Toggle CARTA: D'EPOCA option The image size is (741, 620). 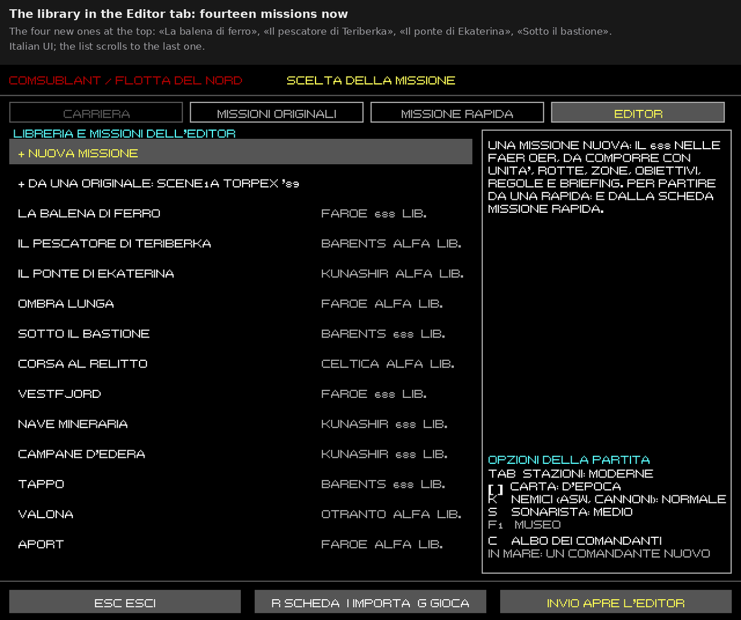pyautogui.click(x=554, y=487)
